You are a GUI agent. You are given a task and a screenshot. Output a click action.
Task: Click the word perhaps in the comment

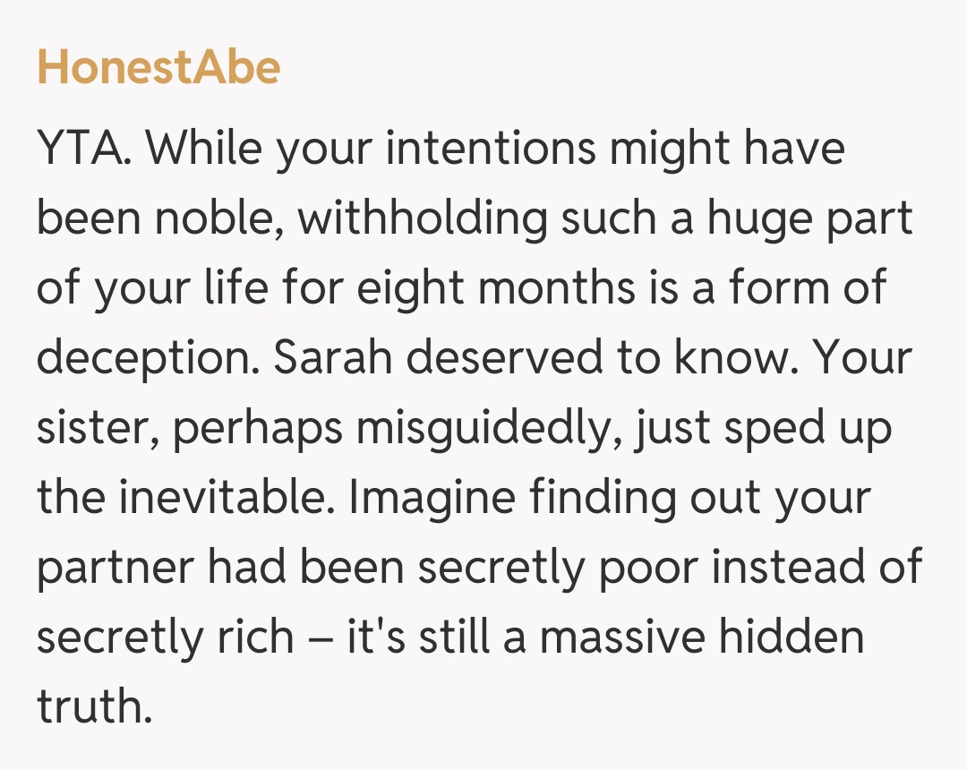[x=257, y=430]
